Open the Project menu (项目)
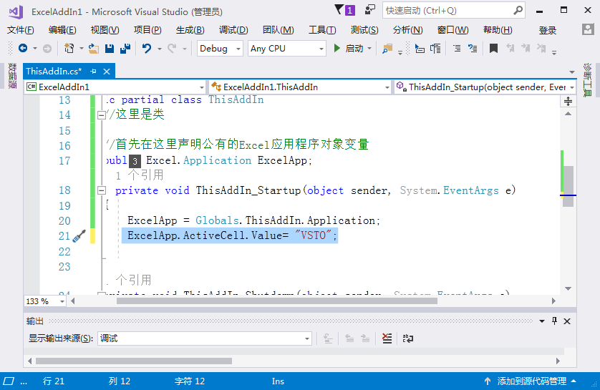This screenshot has width=600, height=390. point(147,30)
